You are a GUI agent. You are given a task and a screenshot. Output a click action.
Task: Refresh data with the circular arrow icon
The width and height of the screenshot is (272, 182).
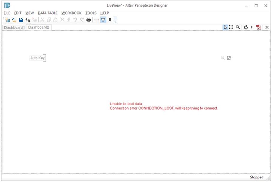[246, 27]
